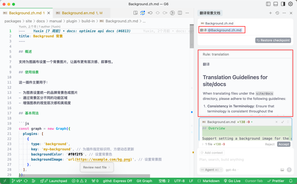Switch git branch v5* in status bar

pos(17,181)
